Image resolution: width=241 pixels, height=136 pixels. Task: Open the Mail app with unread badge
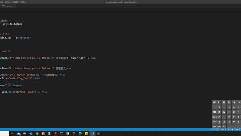[19, 133]
